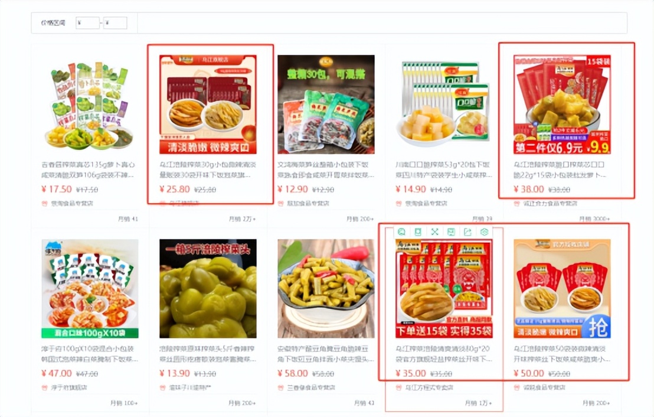The width and height of the screenshot is (654, 417).
Task: Click the red shop icon under the ¥58.00 product
Action: [280, 387]
